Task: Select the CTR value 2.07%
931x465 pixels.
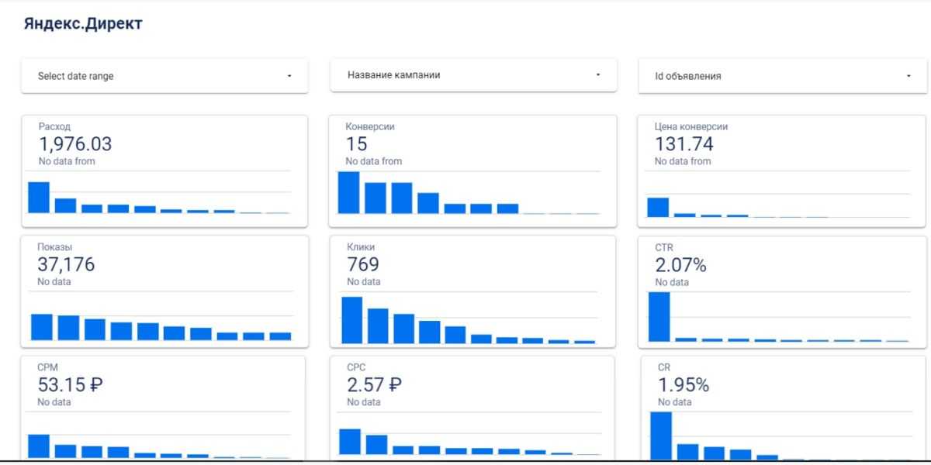Action: coord(680,265)
